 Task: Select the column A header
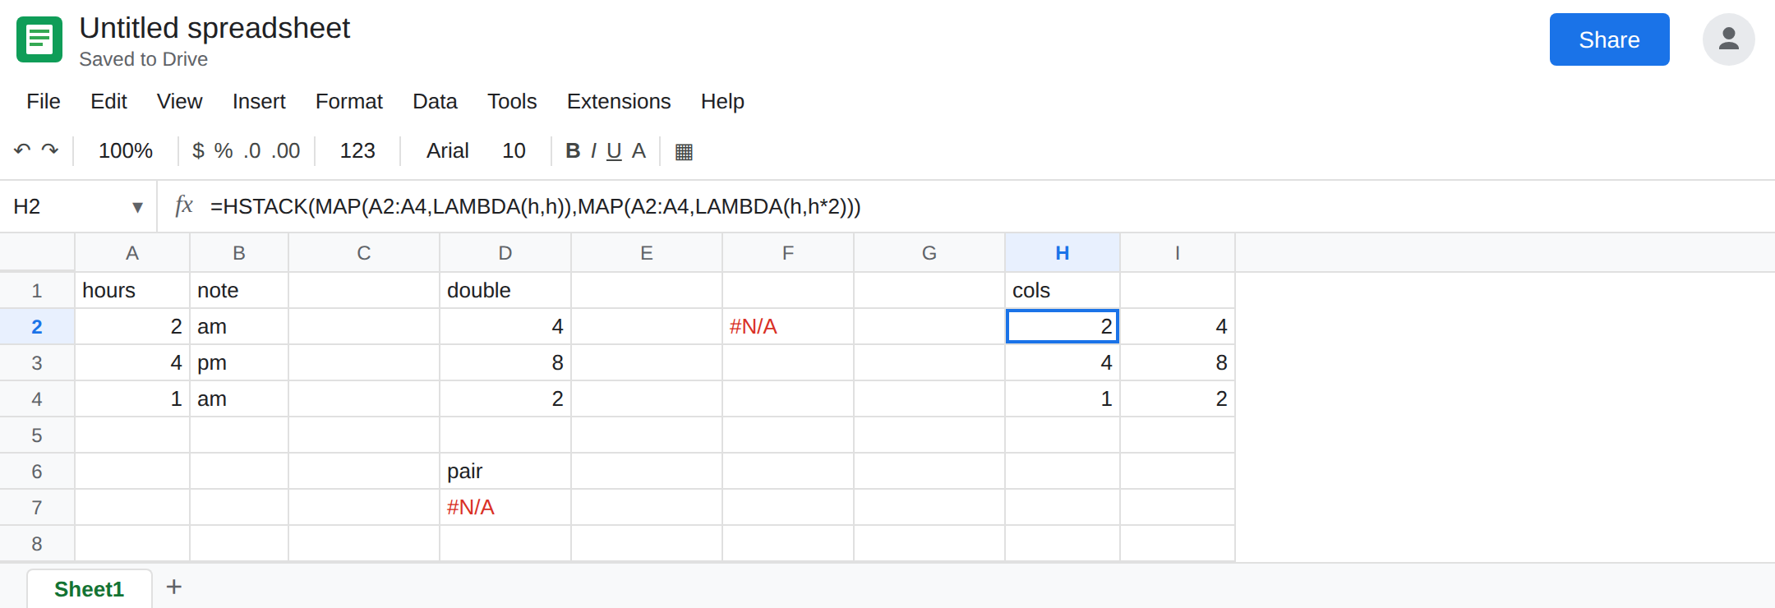pos(132,253)
